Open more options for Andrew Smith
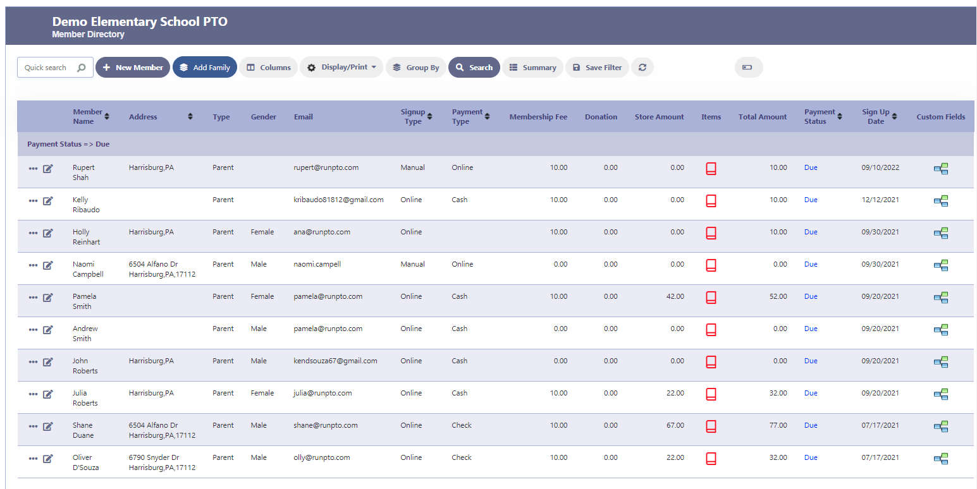This screenshot has height=489, width=977. (33, 330)
